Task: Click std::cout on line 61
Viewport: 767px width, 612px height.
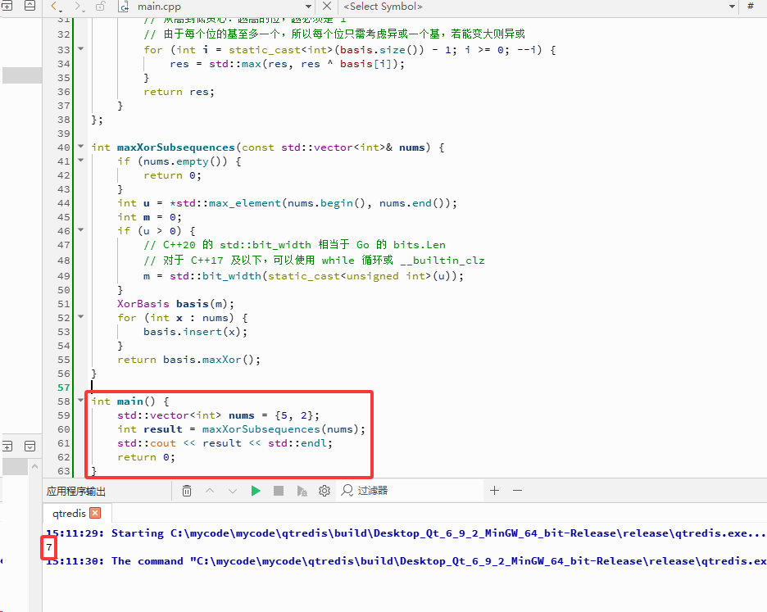Action: 146,443
